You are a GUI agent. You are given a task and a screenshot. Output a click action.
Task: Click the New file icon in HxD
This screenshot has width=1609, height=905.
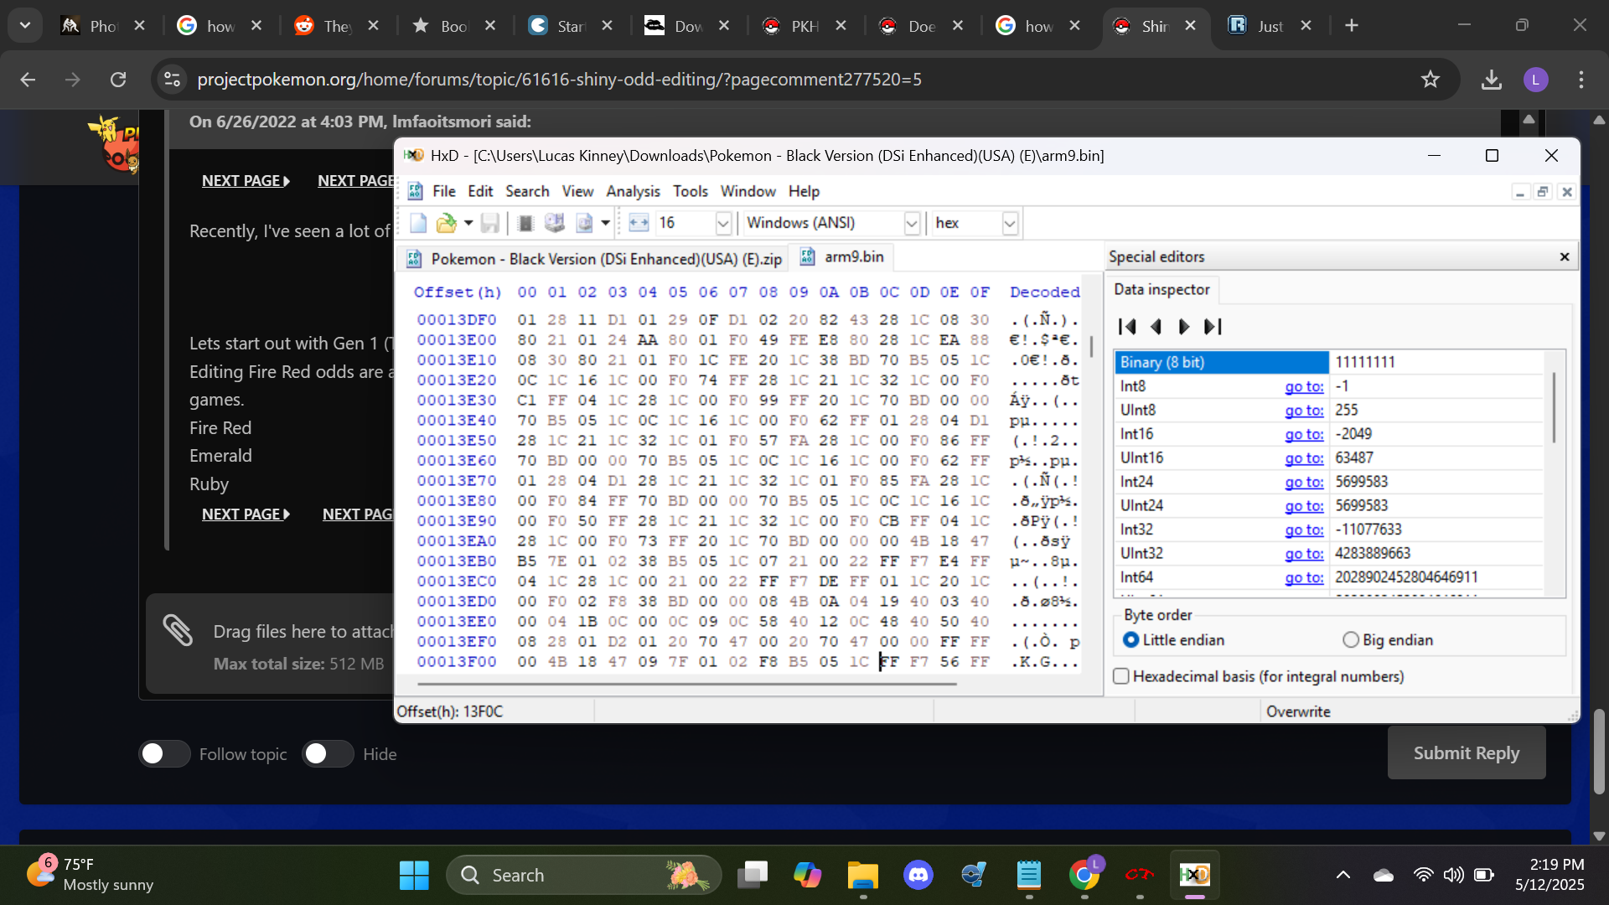417,223
